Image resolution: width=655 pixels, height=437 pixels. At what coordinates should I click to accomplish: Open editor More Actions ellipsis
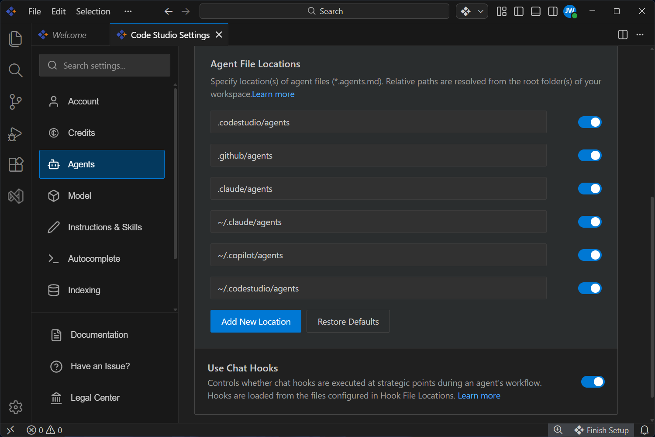640,35
